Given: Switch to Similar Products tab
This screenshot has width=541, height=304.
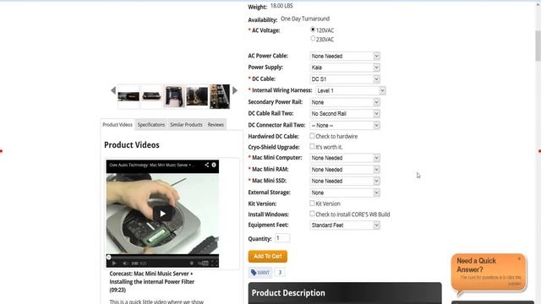Looking at the screenshot, I should click(x=186, y=124).
